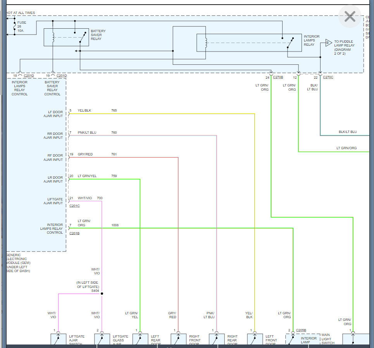
Task: Click the 'LF DOOR AJAR INPUT' label
Action: pyautogui.click(x=53, y=114)
